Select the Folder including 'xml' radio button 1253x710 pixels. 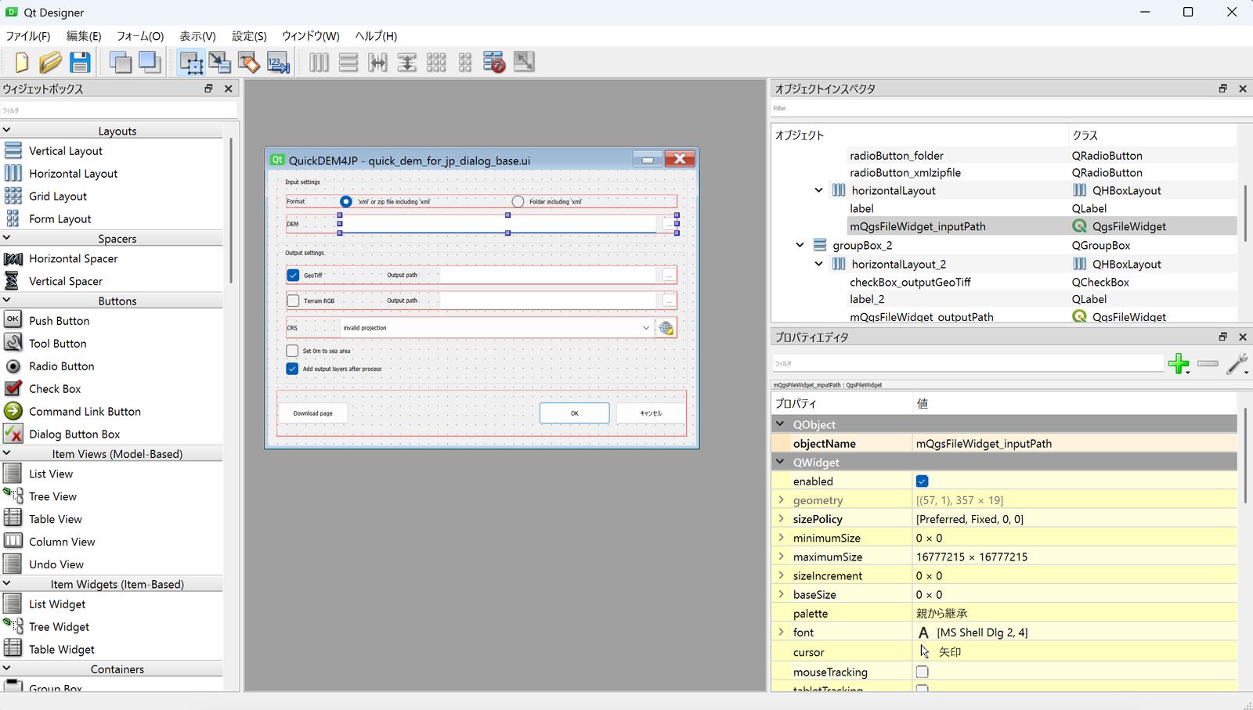pyautogui.click(x=518, y=202)
